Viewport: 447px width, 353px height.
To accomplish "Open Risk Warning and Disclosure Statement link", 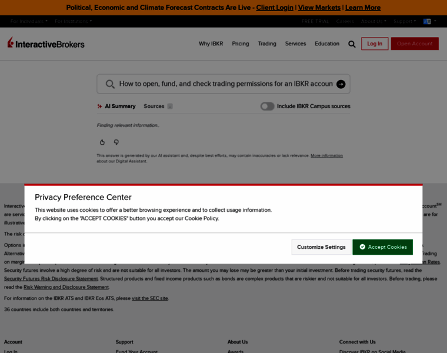I will [66, 287].
